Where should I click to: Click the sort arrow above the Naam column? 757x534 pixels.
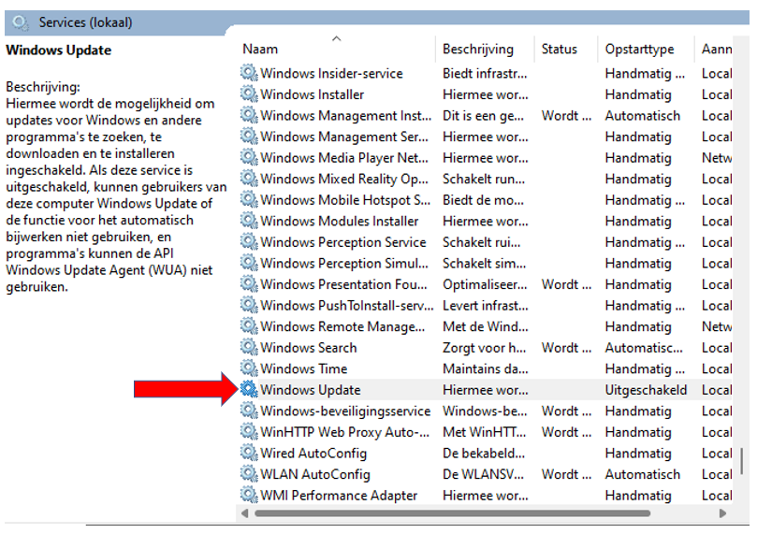pyautogui.click(x=337, y=38)
